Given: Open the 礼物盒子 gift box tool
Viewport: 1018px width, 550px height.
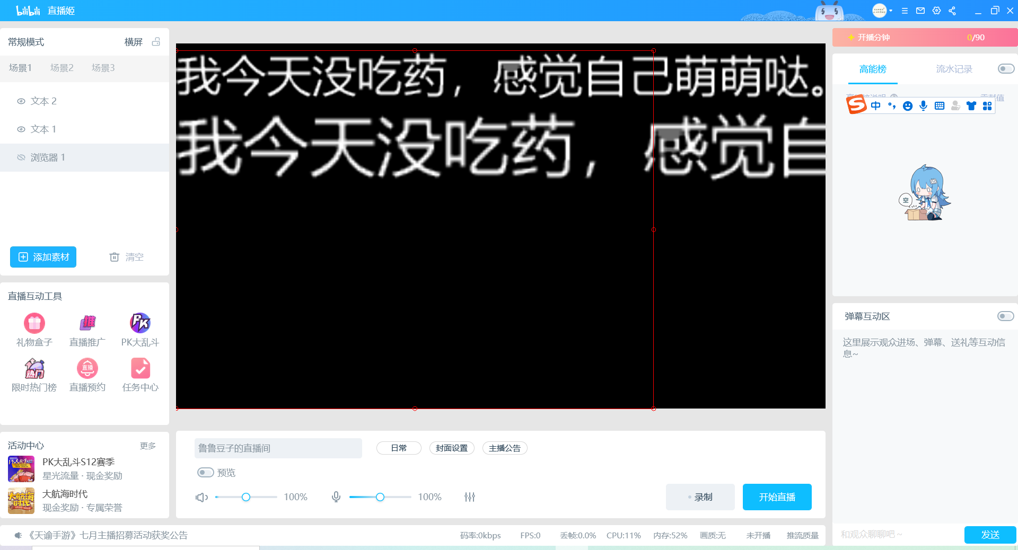Looking at the screenshot, I should (x=33, y=329).
